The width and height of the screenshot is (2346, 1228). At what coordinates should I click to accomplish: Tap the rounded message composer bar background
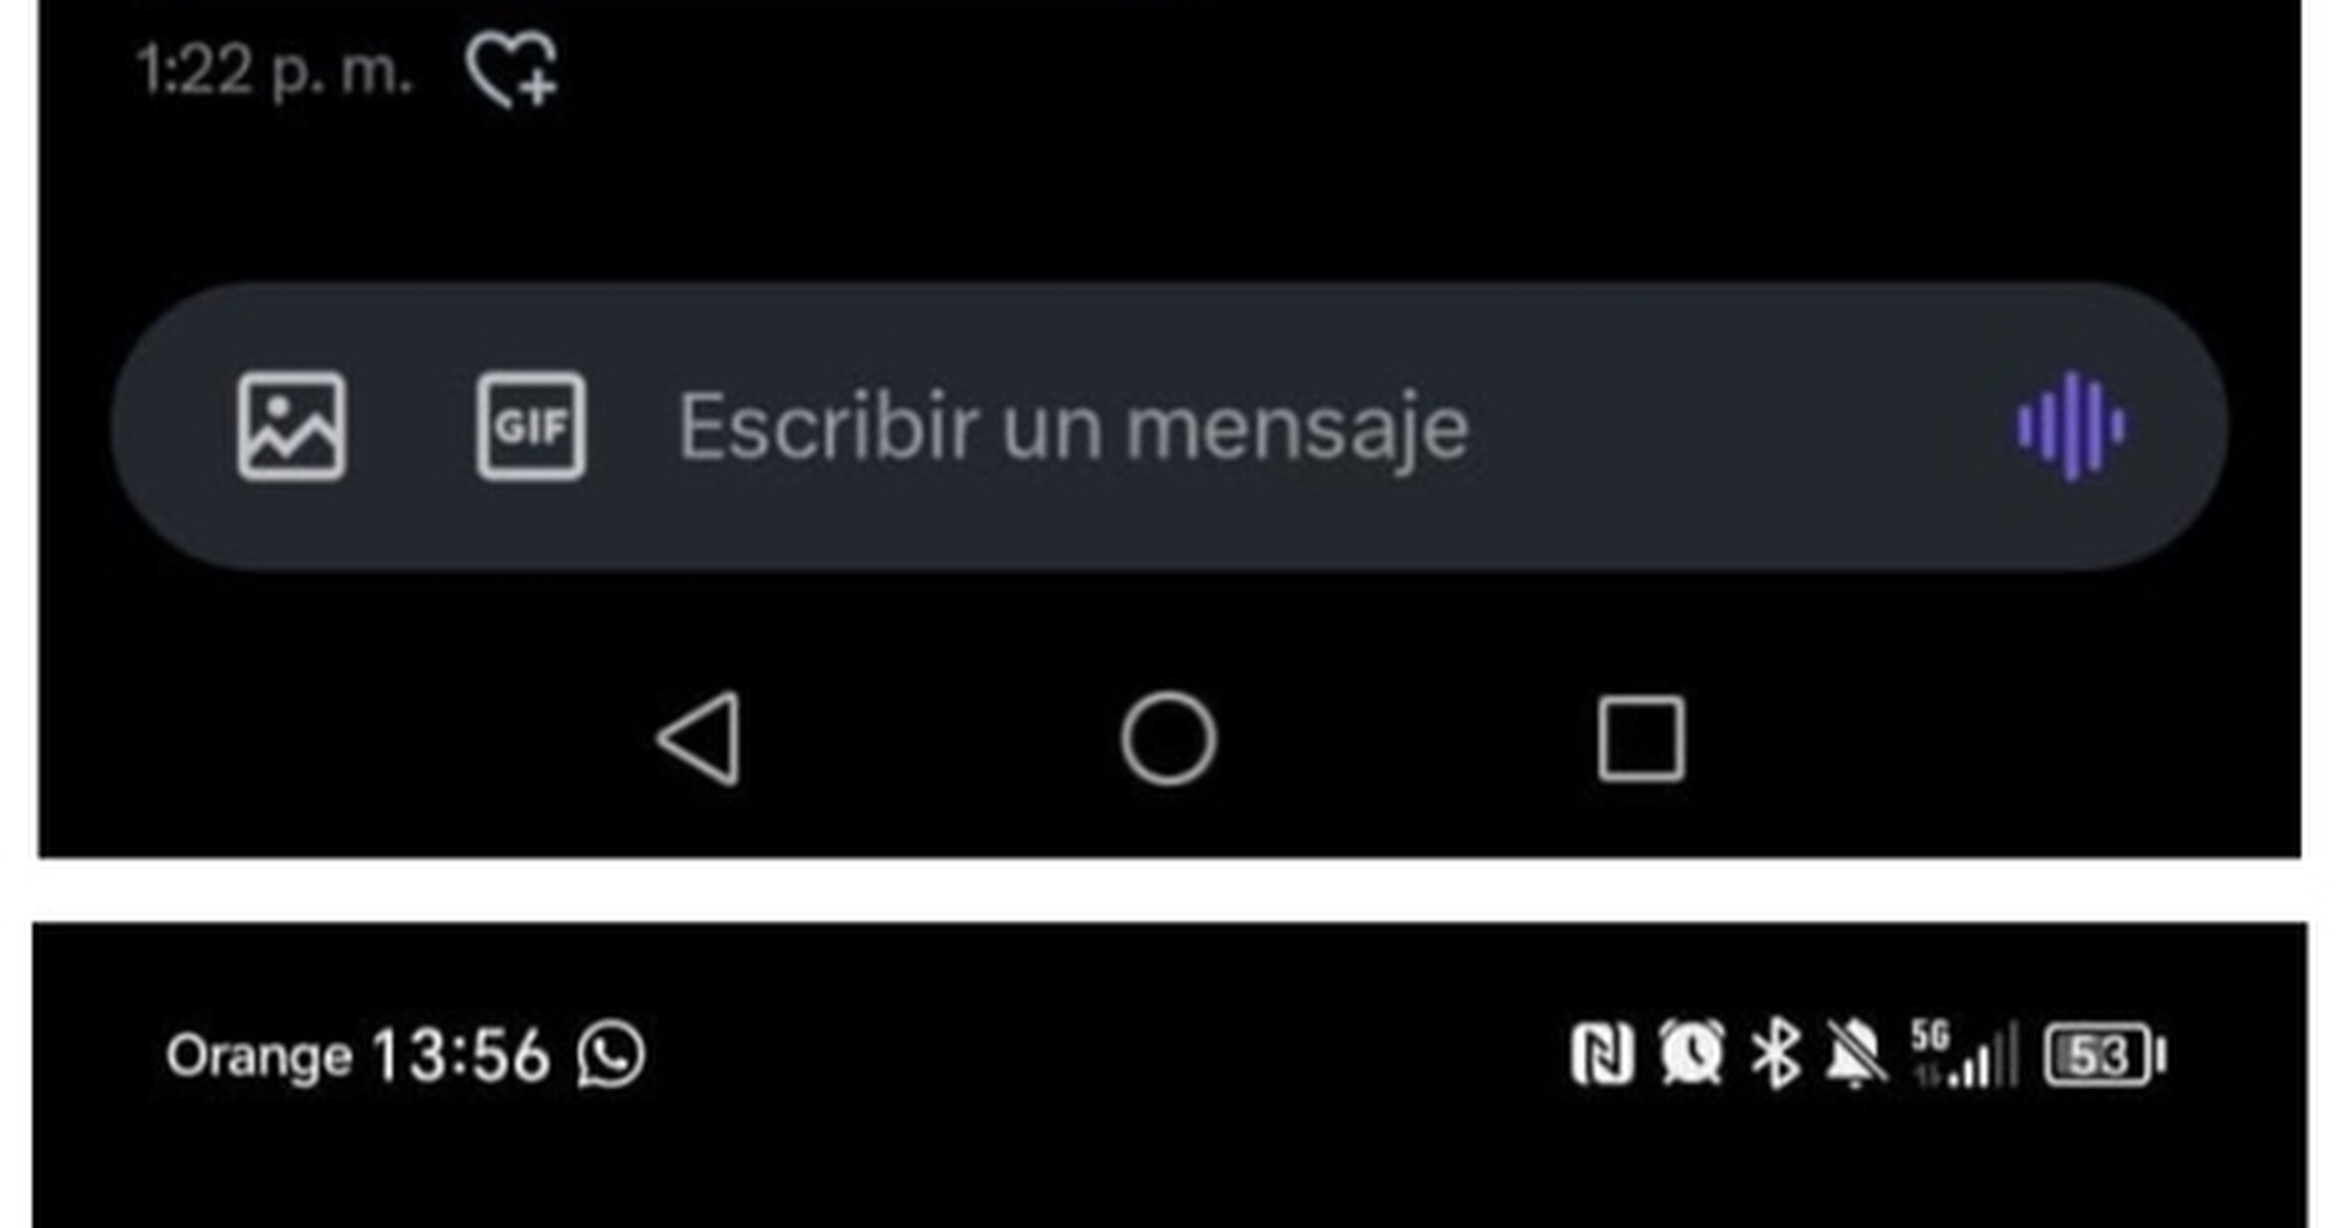coord(1169,426)
